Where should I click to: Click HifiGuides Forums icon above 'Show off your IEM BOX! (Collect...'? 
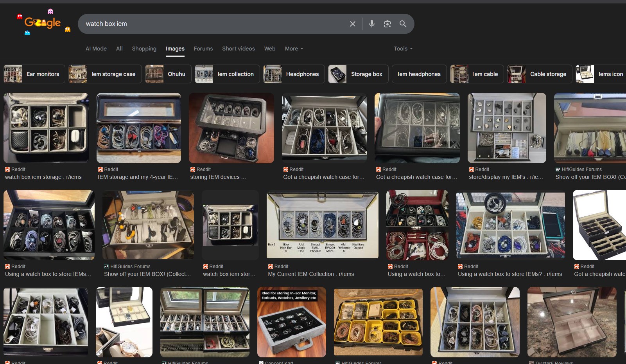[x=106, y=267]
